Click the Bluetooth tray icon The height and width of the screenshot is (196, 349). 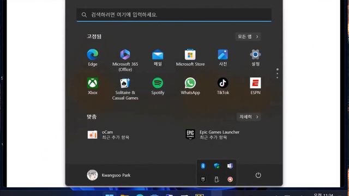203,166
